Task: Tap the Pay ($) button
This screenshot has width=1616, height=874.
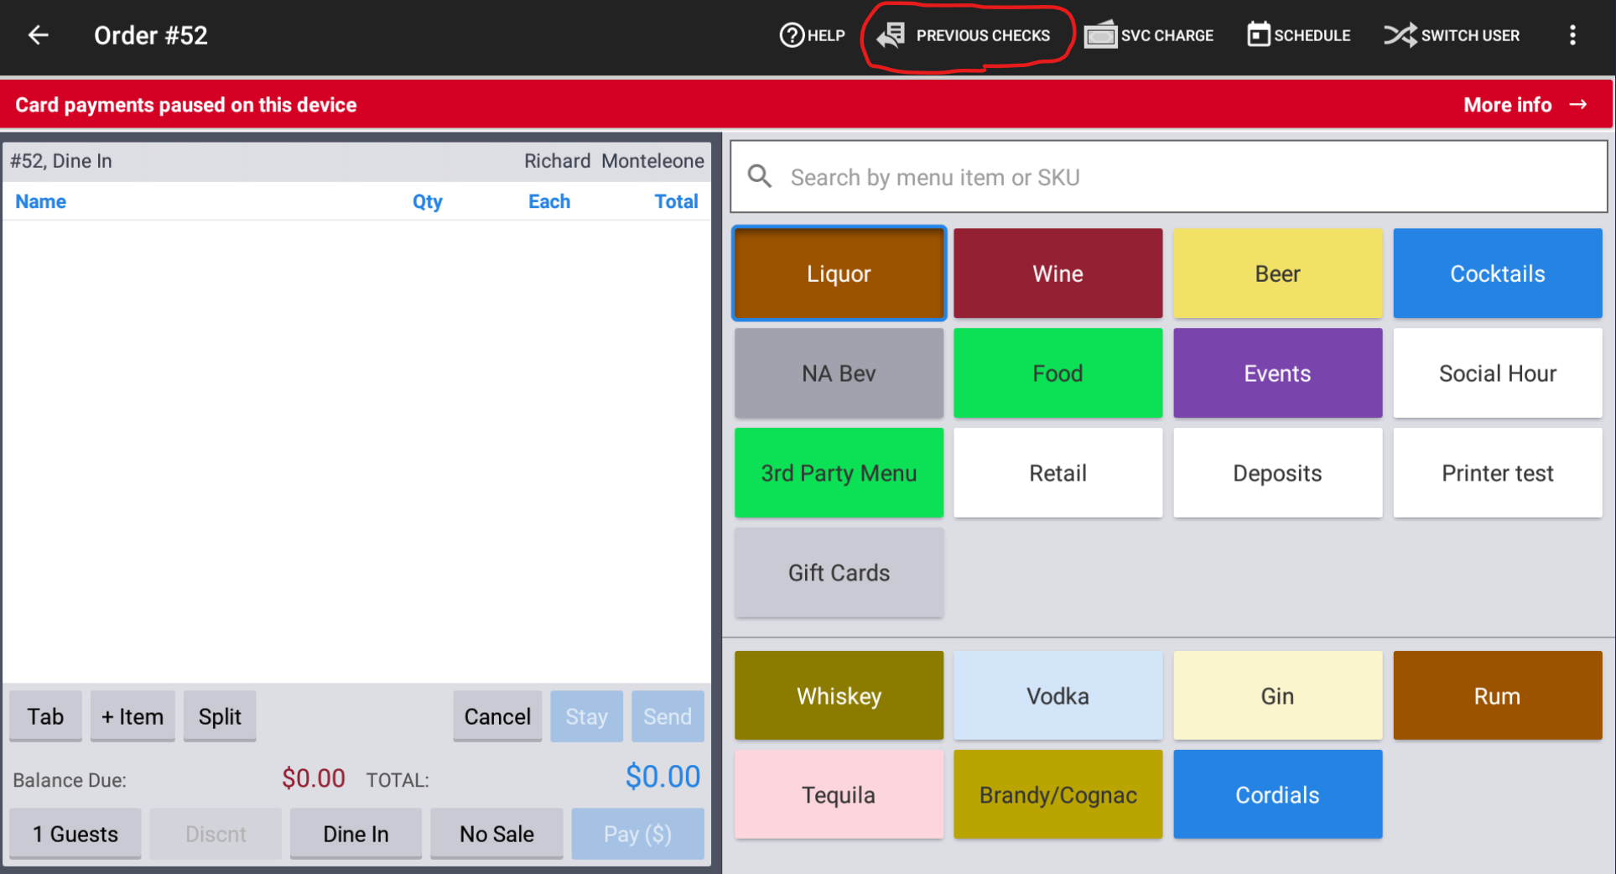Action: coord(637,834)
